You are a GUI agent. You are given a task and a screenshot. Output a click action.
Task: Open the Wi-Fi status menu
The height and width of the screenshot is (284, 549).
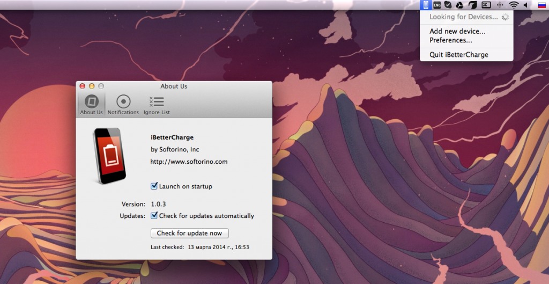click(514, 5)
